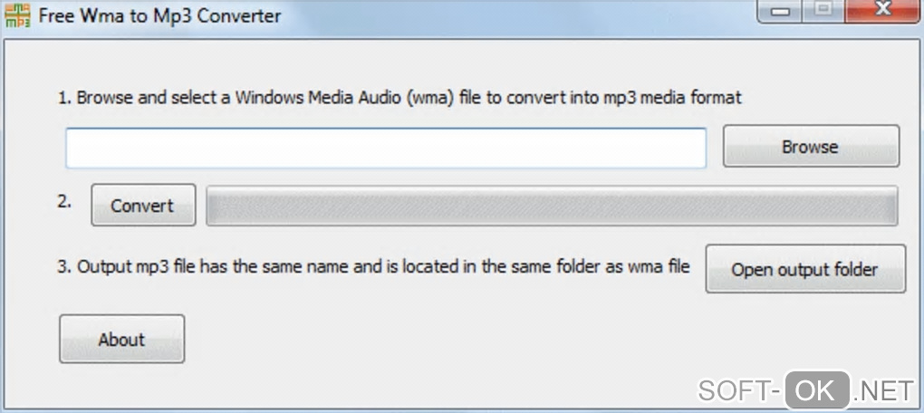Viewport: 924px width, 413px height.
Task: Click the step 1 instruction text about wma file
Action: pyautogui.click(x=399, y=98)
